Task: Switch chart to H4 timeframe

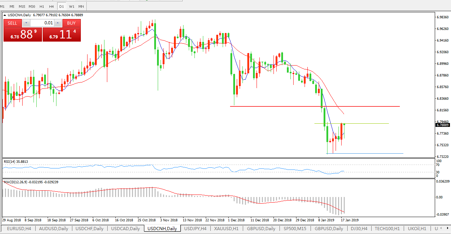Action: tap(52, 6)
